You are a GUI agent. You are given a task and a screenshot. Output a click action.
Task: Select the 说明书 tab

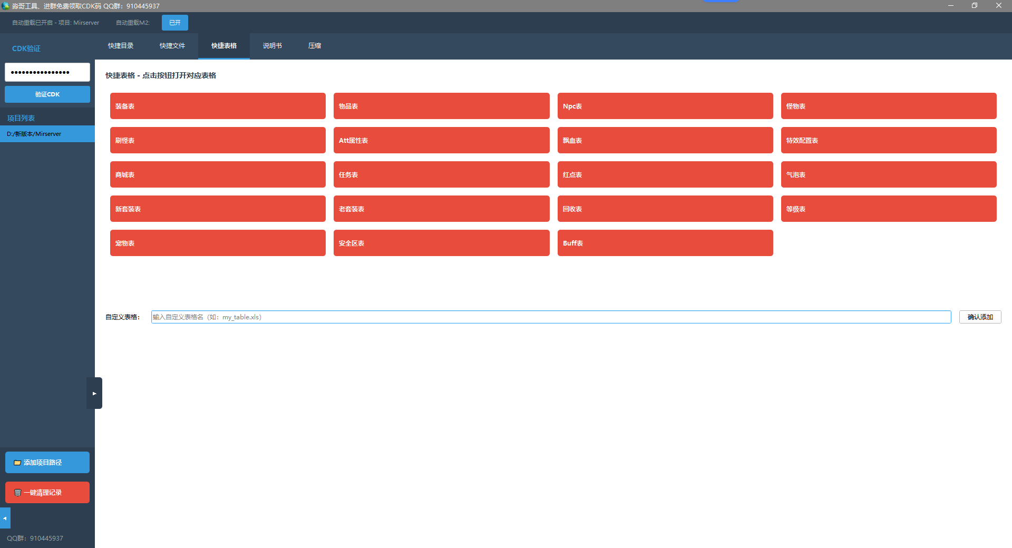pyautogui.click(x=272, y=46)
